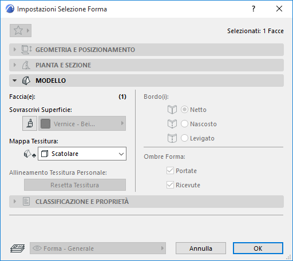Click the arrow beside the Favorites star
The width and height of the screenshot is (293, 261).
click(28, 30)
